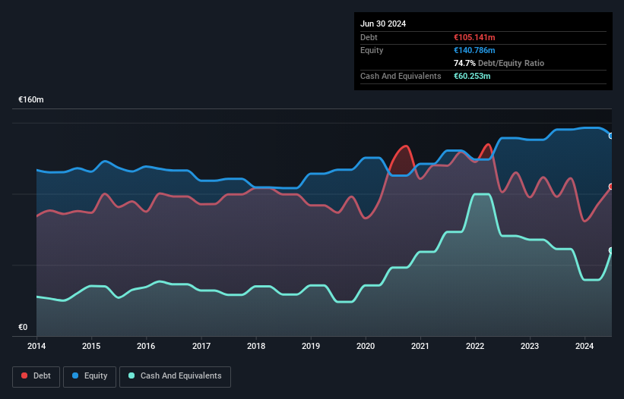Screen dimensions: 624x399
Task: Click the Jun 30 2024 tooltip date
Action: (x=383, y=24)
